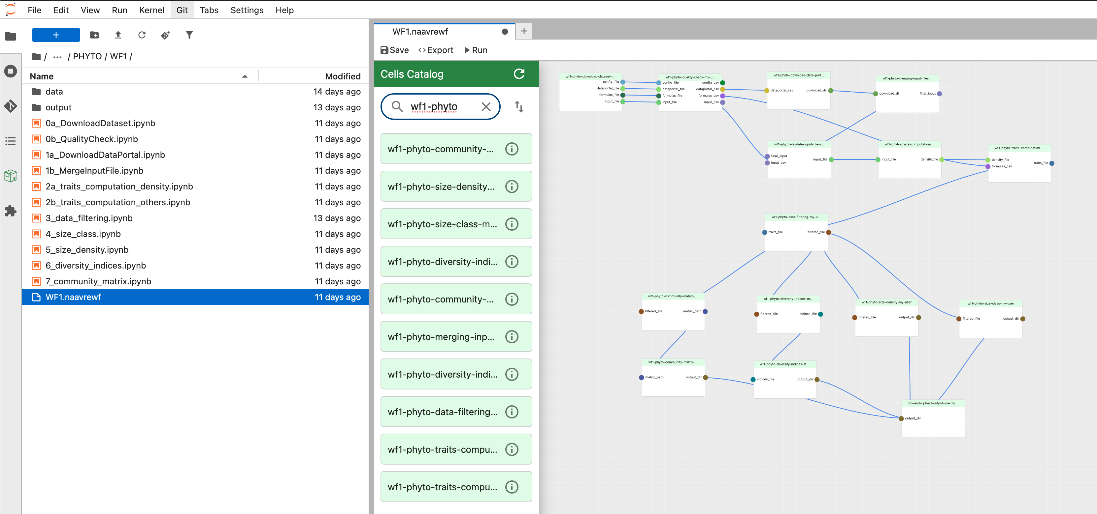Open the Git sidebar panel
Screen dimensions: 1097x514
point(10,106)
